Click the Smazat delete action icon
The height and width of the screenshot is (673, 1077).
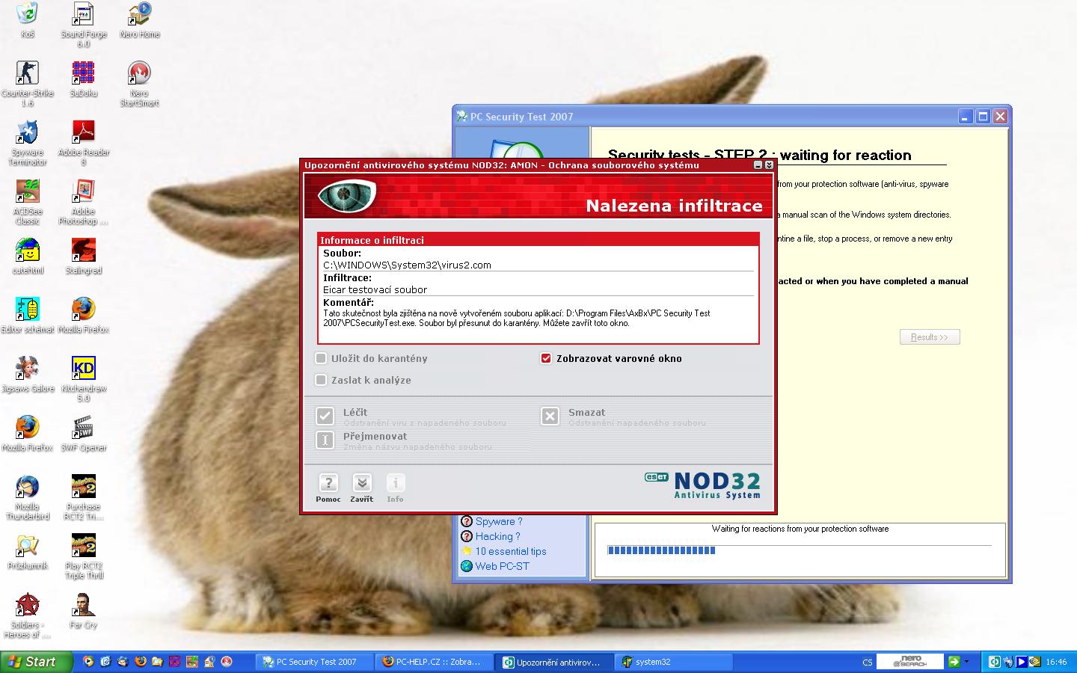550,416
